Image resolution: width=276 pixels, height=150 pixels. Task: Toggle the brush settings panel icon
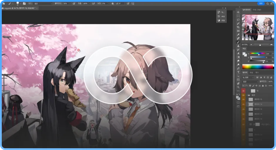[24, 4]
